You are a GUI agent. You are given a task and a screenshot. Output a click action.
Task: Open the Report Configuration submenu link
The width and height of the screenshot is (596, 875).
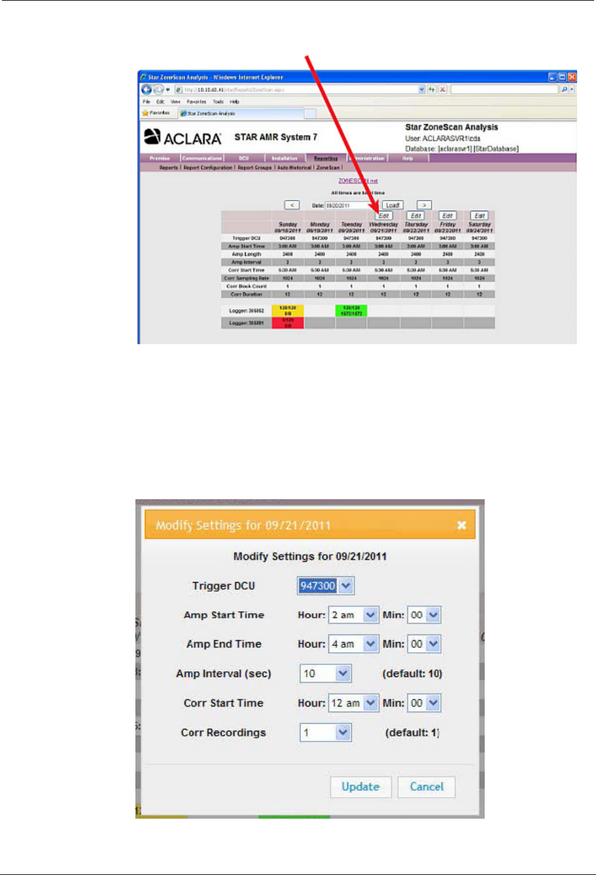208,168
